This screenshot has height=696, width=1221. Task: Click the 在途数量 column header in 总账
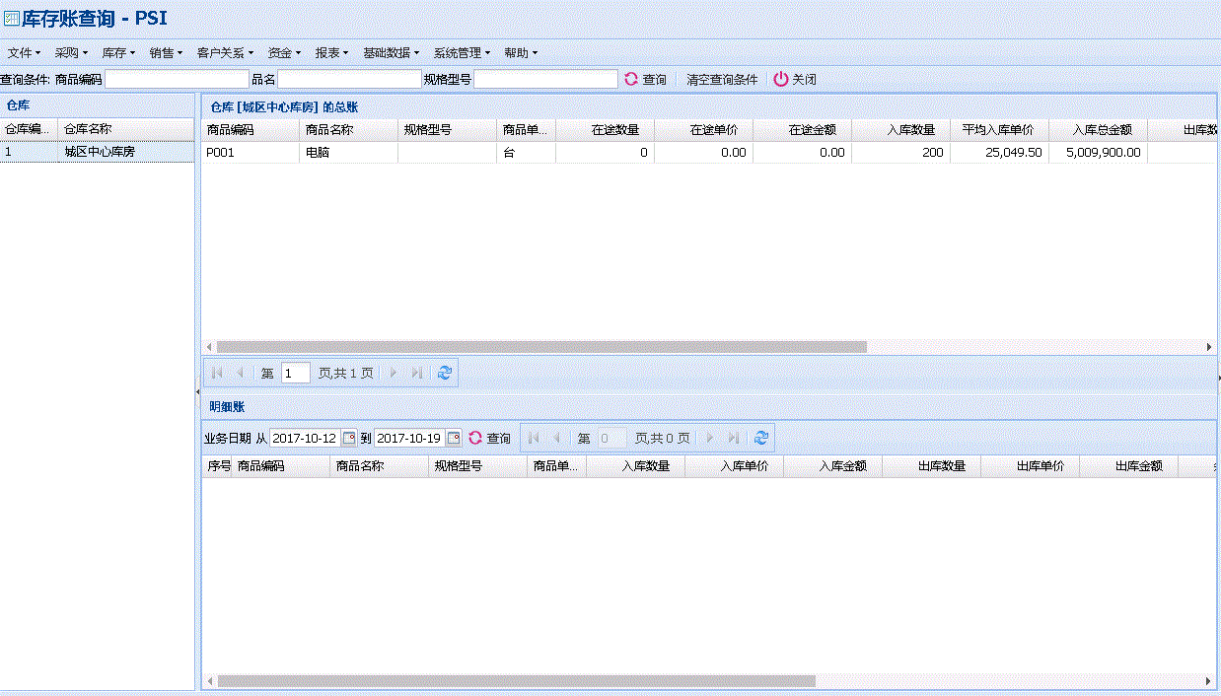pos(605,130)
